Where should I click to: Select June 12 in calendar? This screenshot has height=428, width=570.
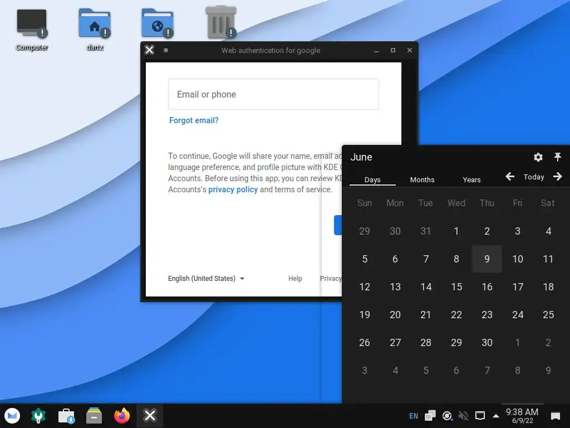(x=365, y=287)
